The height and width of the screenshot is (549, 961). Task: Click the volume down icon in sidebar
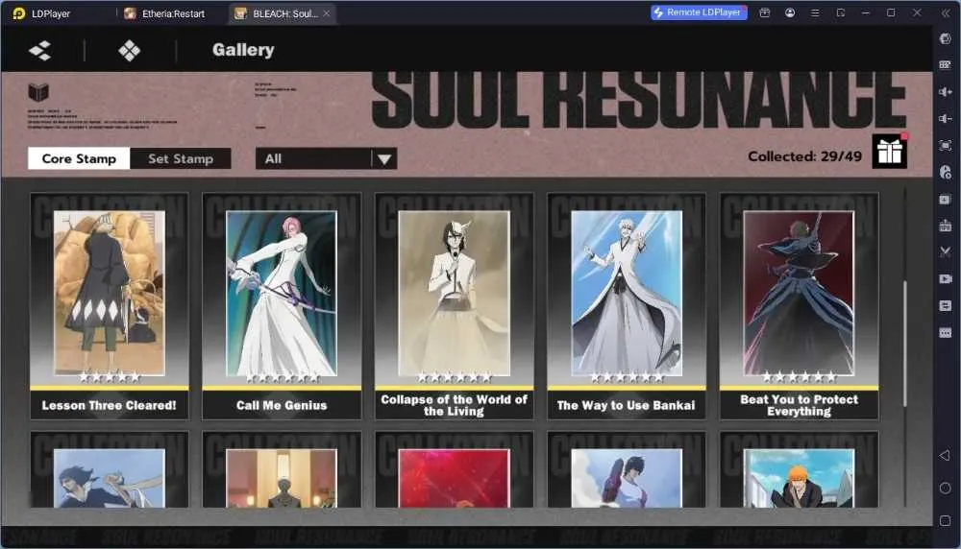[945, 118]
